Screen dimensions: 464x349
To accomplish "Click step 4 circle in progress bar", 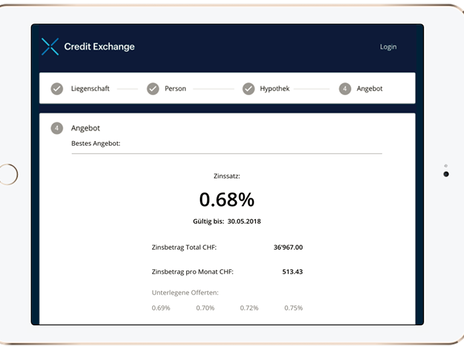I will (x=345, y=88).
